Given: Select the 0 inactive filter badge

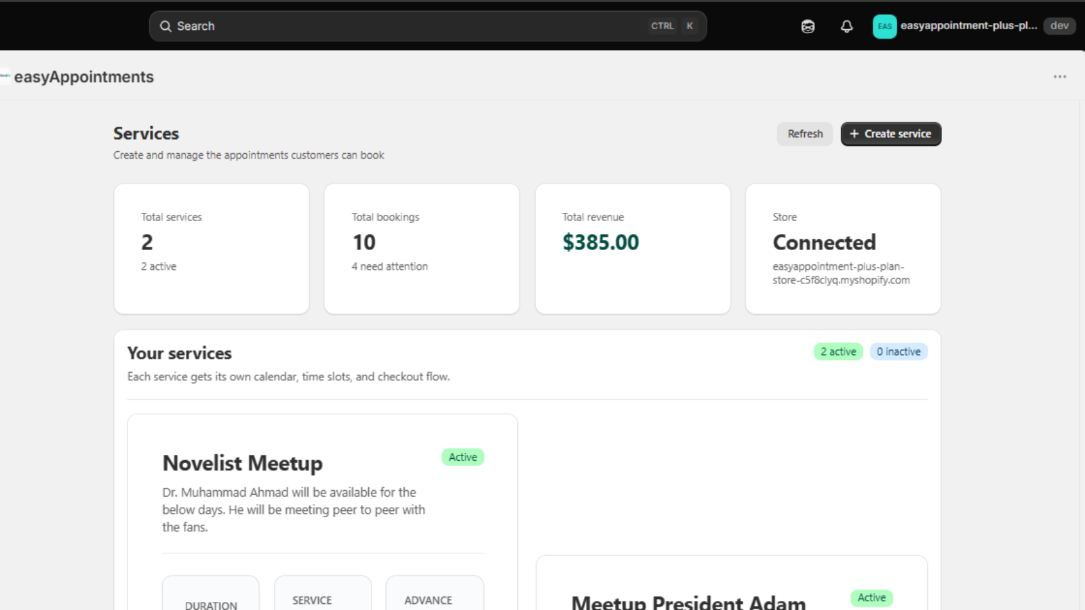Looking at the screenshot, I should pyautogui.click(x=899, y=352).
